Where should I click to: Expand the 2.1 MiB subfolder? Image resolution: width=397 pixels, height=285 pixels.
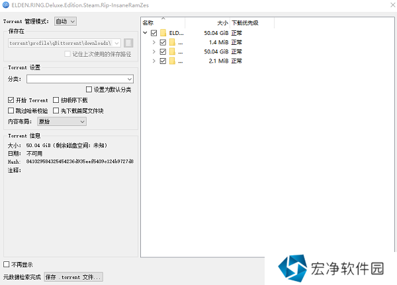154,61
